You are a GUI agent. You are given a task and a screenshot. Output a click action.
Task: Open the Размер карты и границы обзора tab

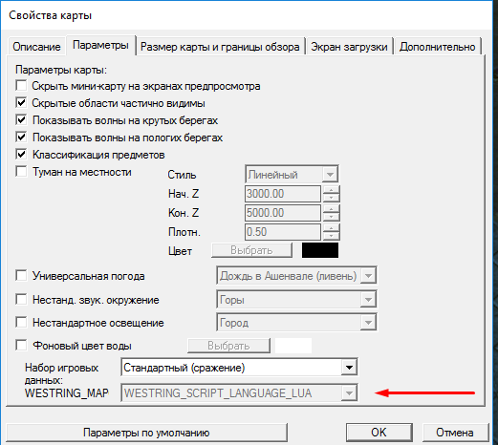[x=220, y=47]
